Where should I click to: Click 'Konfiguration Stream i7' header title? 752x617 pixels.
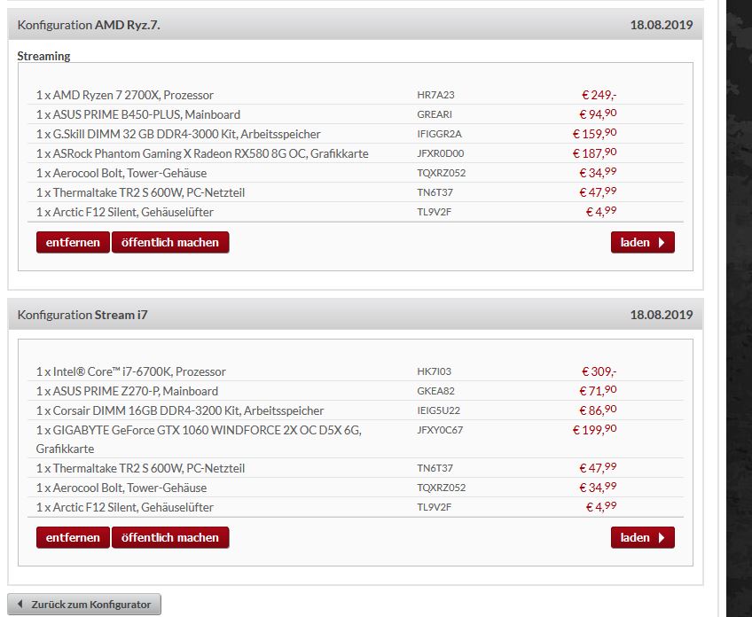click(x=82, y=315)
